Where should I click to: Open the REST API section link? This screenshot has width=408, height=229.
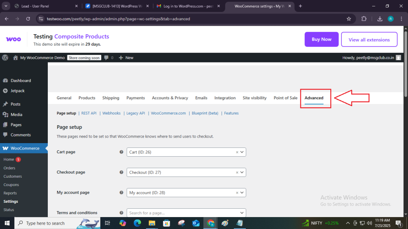click(89, 113)
